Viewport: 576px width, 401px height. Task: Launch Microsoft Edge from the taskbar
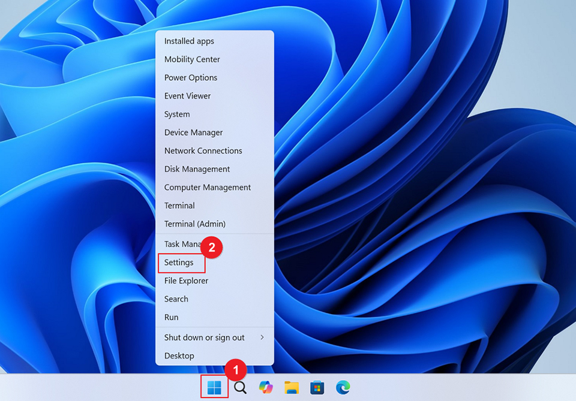tap(343, 387)
